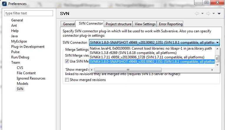Open Help preferences category
Image resolution: width=225 pixels, height=130 pixels.
point(15,31)
